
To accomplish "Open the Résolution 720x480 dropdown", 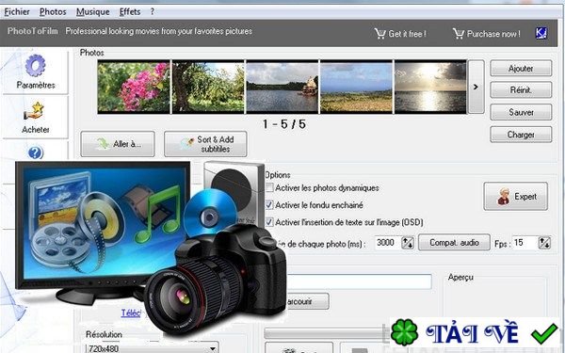I will coord(152,348).
